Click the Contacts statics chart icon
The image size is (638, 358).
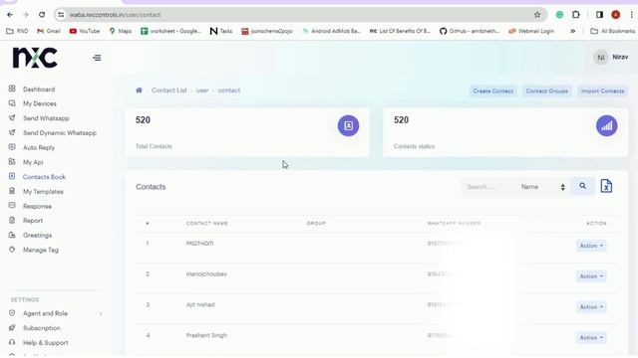(607, 126)
